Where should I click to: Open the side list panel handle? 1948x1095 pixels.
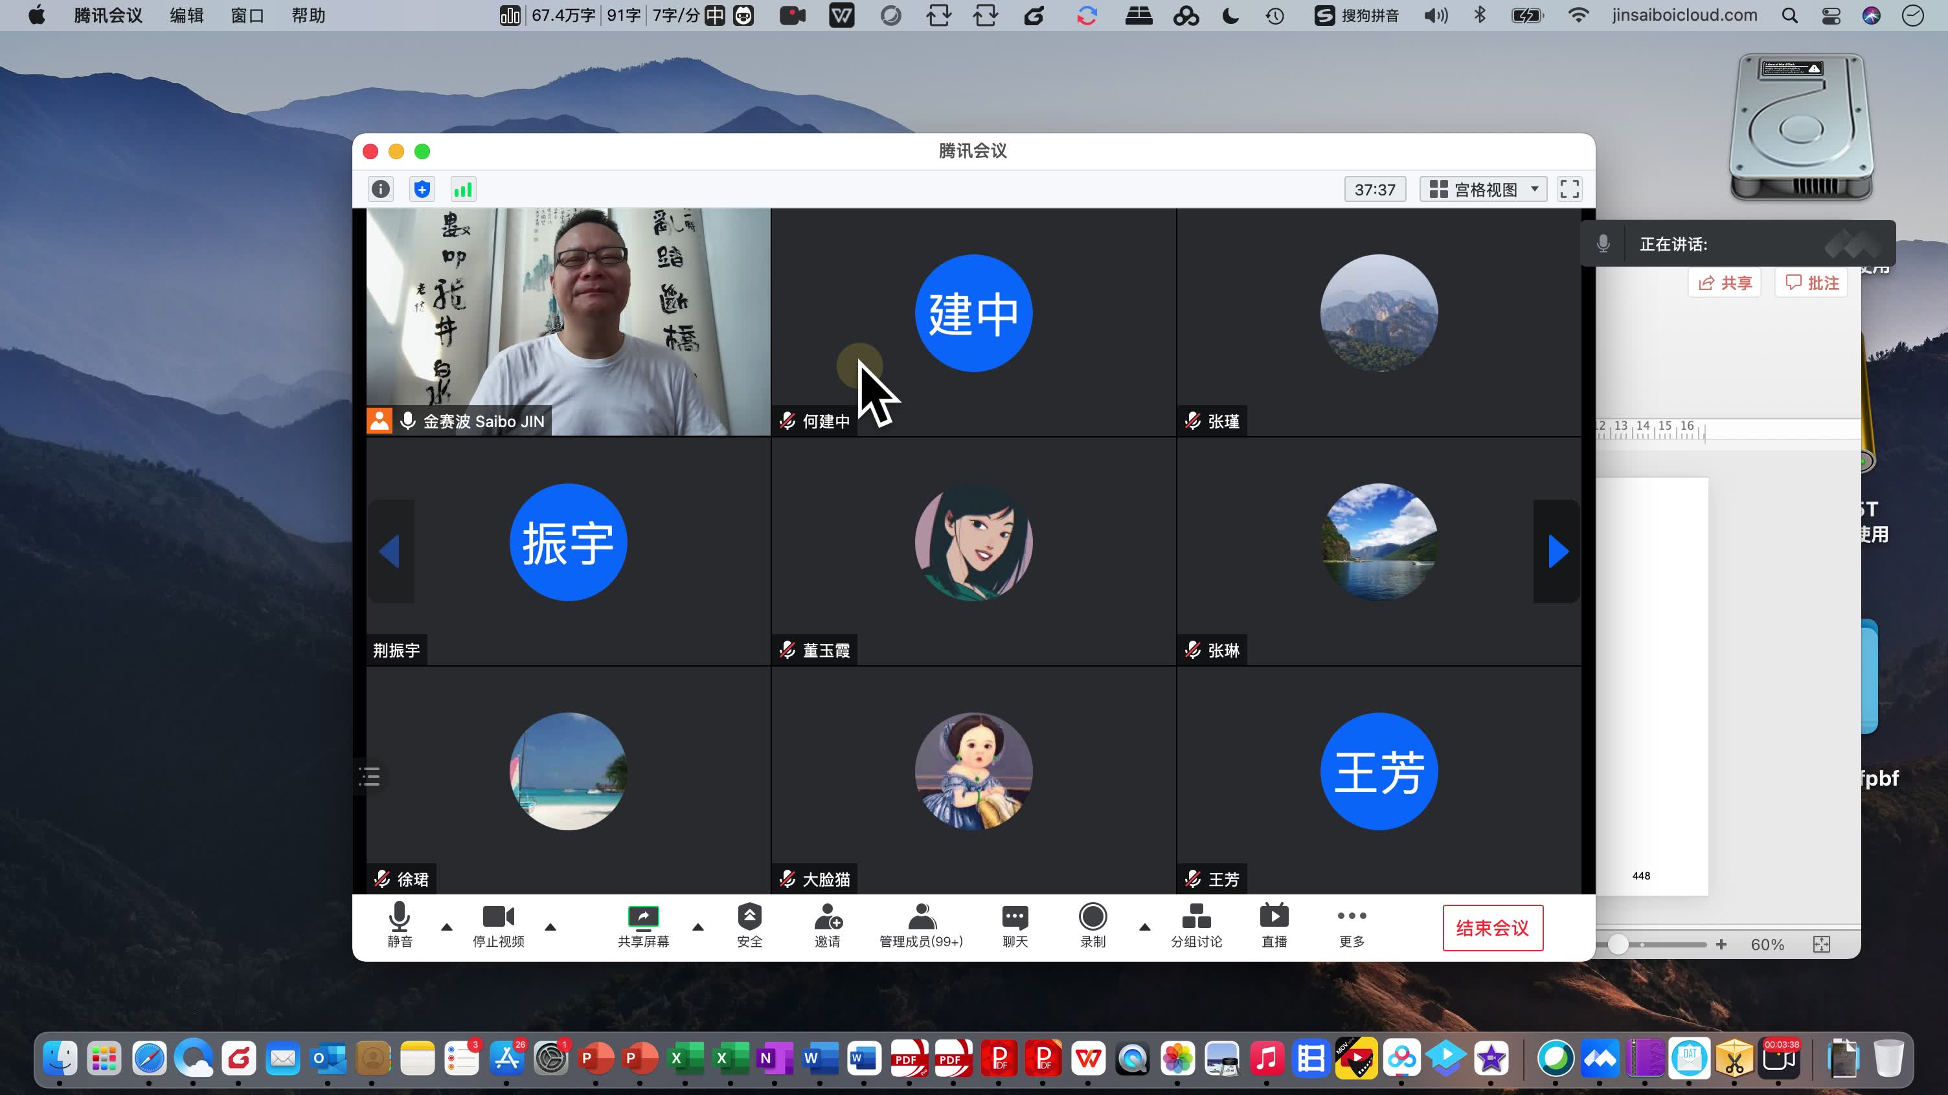pyautogui.click(x=370, y=776)
